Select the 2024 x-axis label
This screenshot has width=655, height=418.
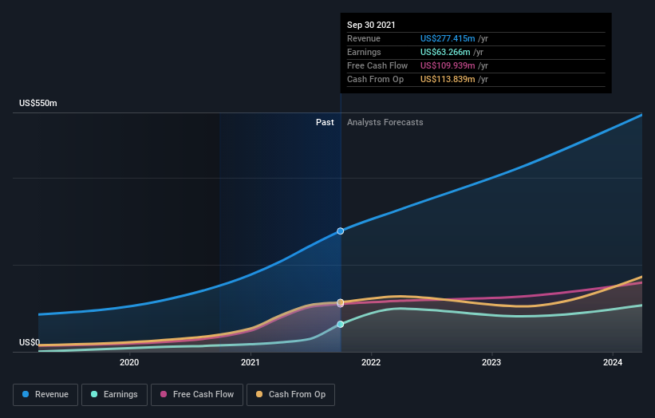(x=613, y=362)
